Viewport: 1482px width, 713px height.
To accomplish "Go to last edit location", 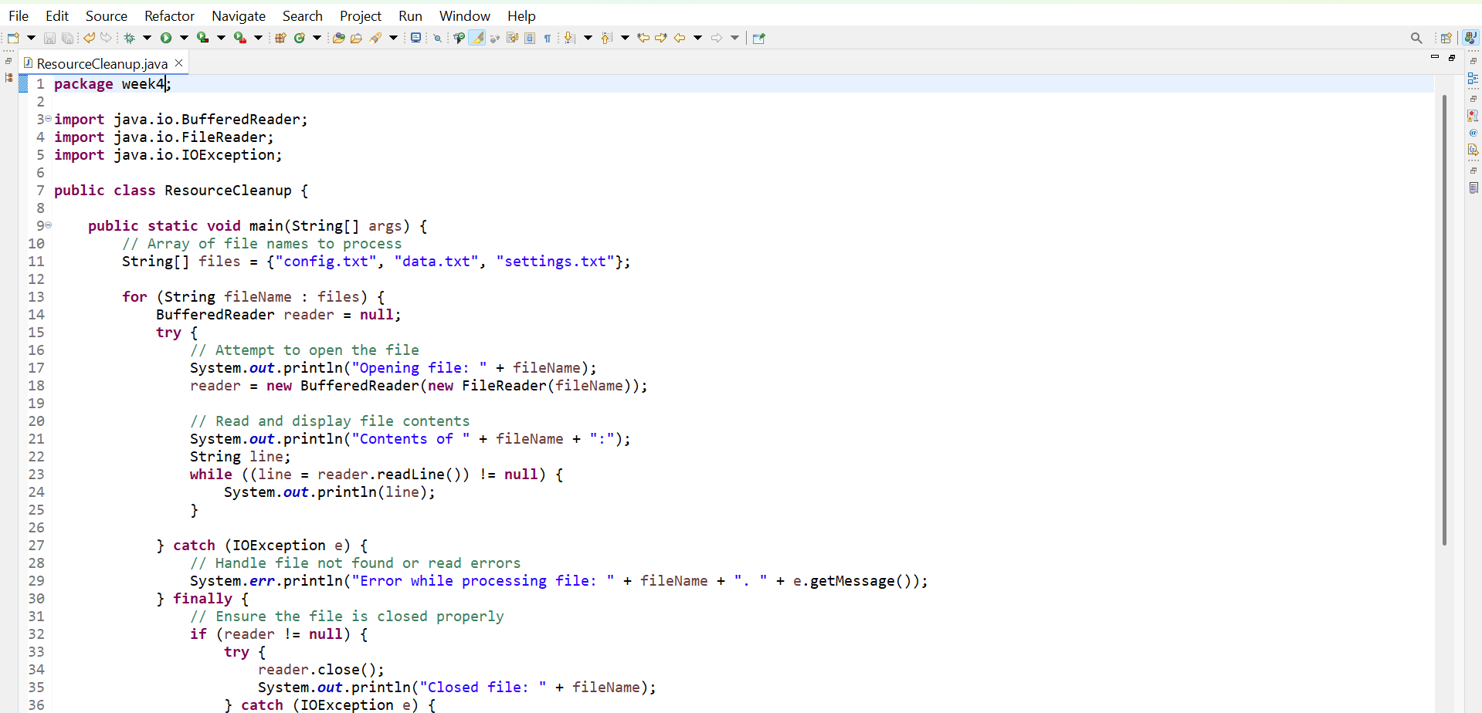I will coord(643,38).
